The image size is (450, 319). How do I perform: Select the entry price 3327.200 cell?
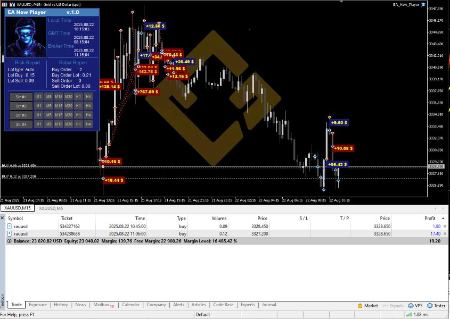point(249,233)
